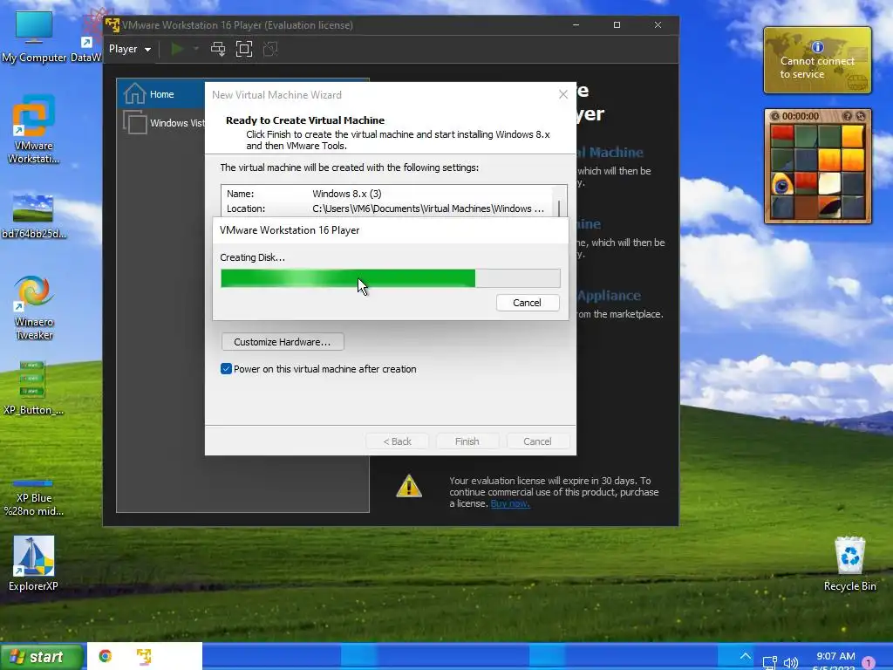893x670 pixels.
Task: Expand the power options arrow beside play
Action: pyautogui.click(x=196, y=49)
